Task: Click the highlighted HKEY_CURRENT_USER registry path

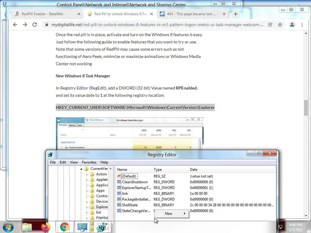Action: click(135, 107)
